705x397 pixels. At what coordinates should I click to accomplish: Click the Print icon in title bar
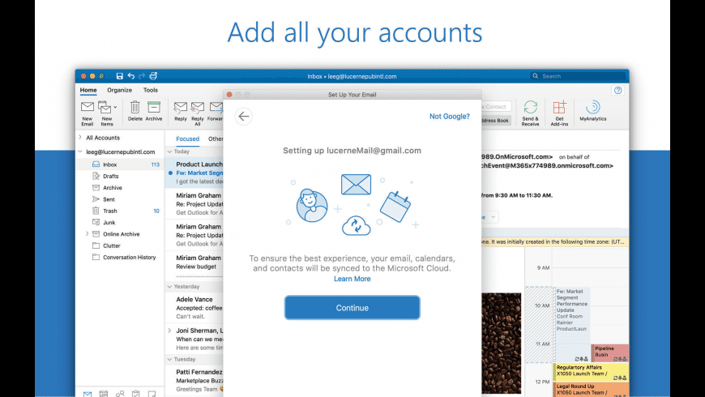coord(153,76)
